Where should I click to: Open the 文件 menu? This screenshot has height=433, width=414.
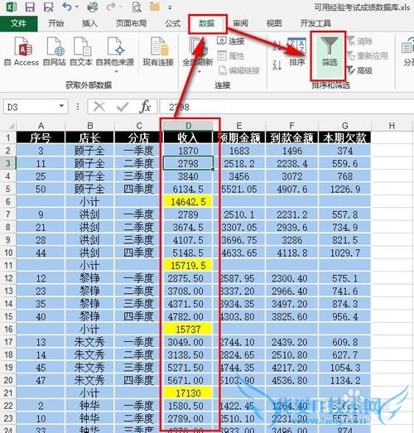point(18,23)
